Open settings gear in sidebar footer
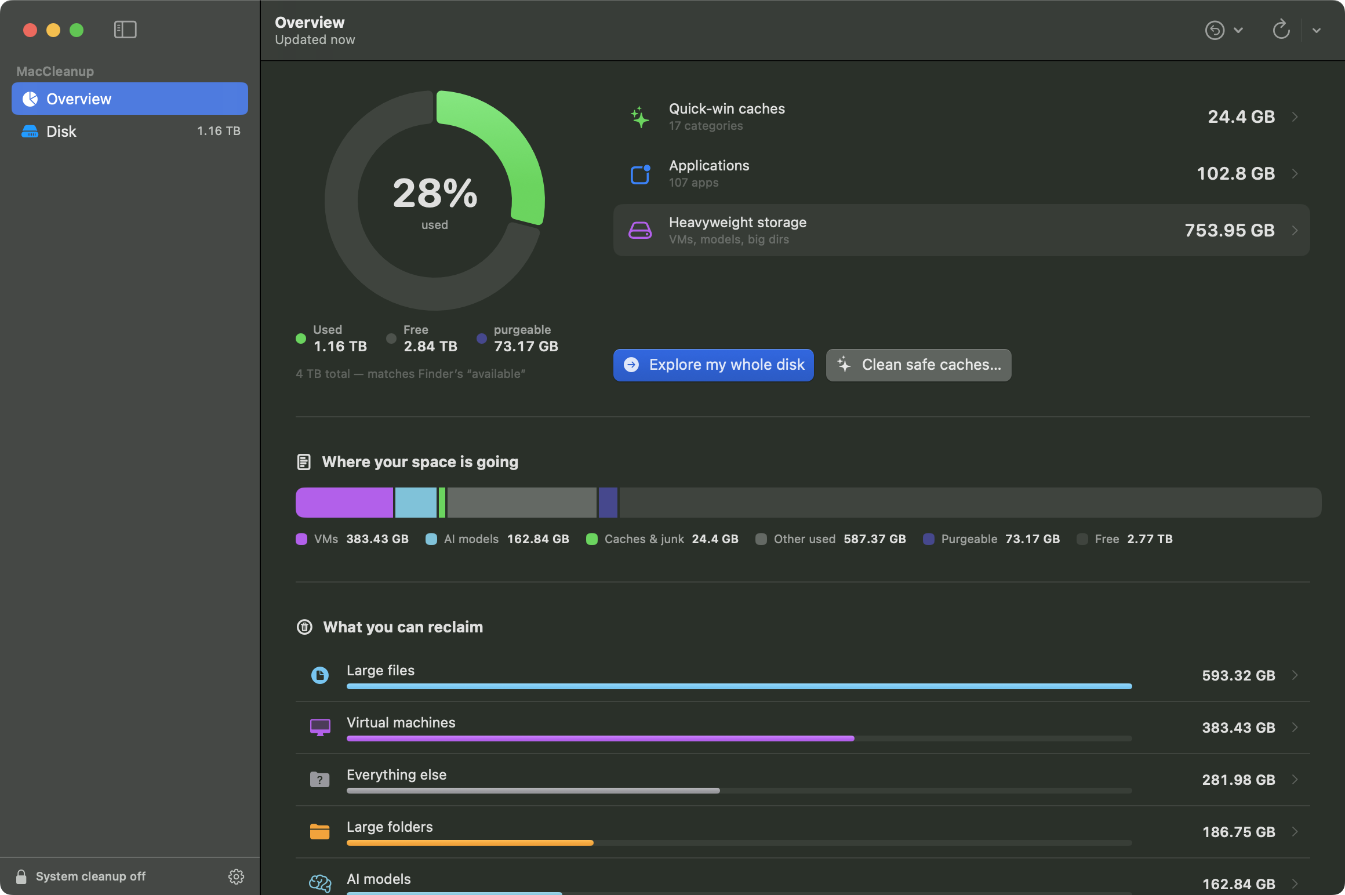The image size is (1345, 895). (236, 876)
